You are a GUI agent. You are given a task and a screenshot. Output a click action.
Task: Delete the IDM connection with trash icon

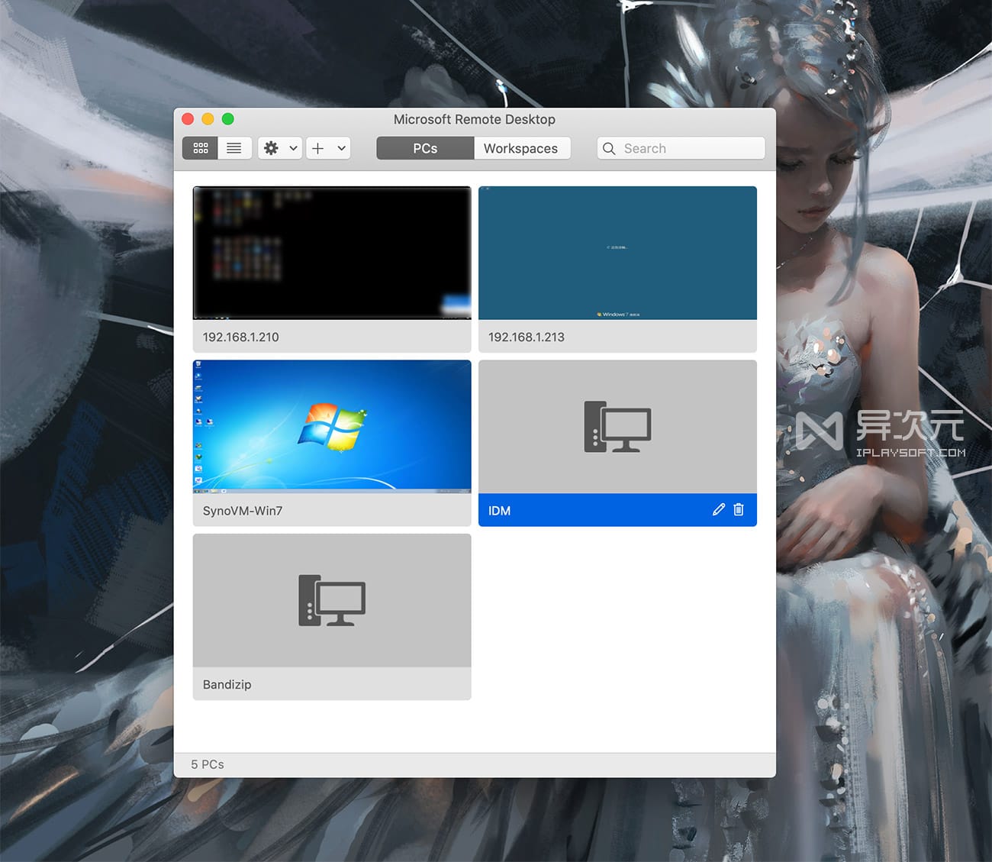tap(739, 509)
